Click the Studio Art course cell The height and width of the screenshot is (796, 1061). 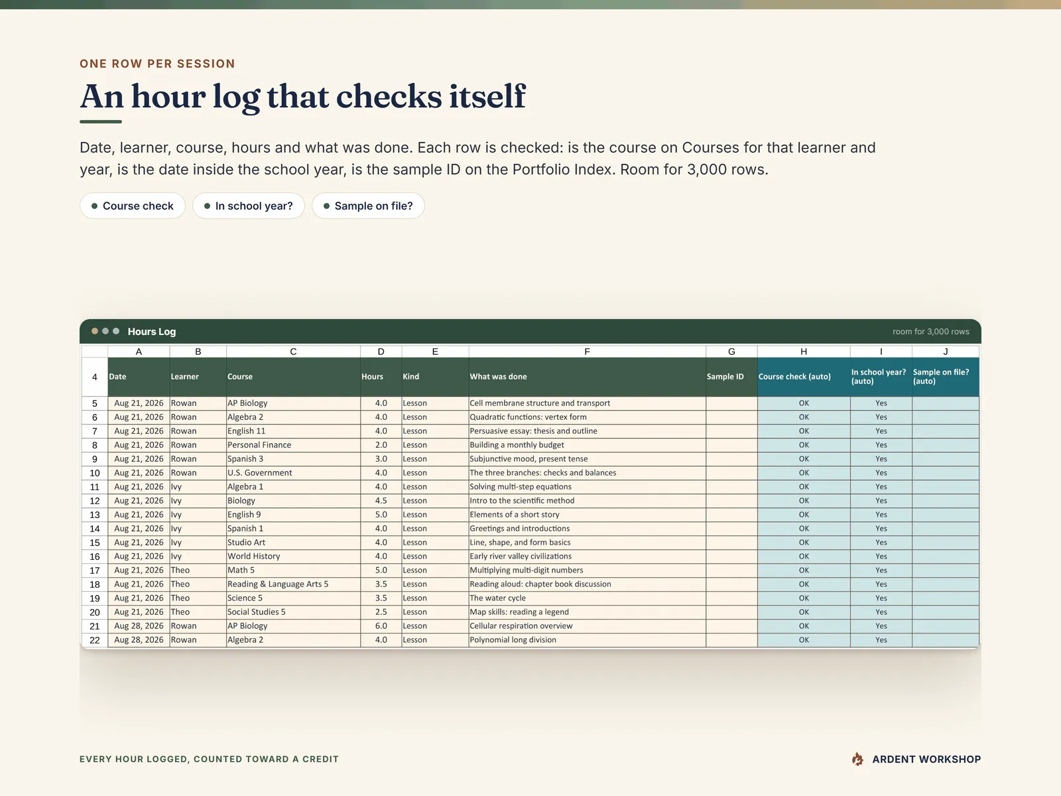click(x=293, y=543)
